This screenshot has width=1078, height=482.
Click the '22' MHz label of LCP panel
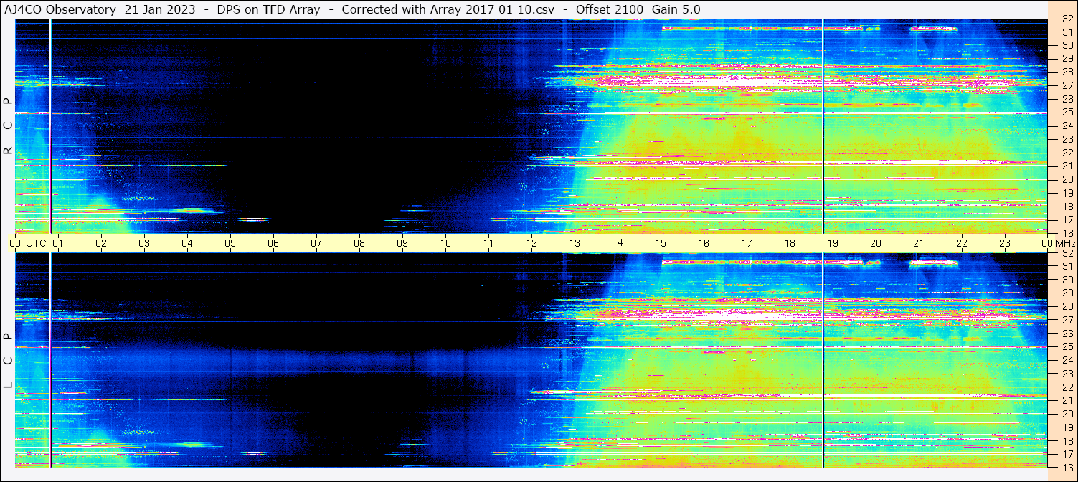(1067, 387)
